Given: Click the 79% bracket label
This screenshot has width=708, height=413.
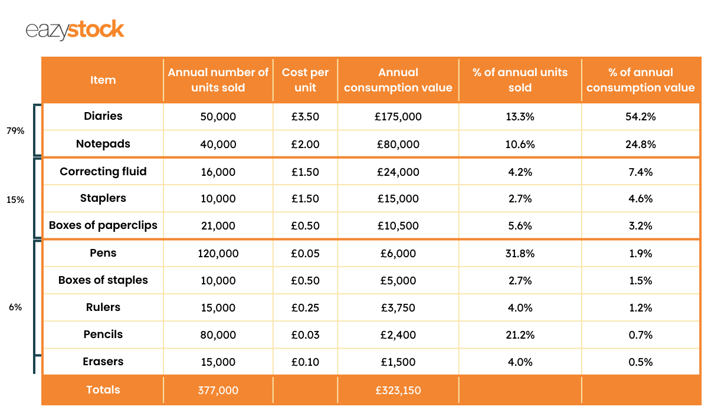Looking at the screenshot, I should [15, 131].
